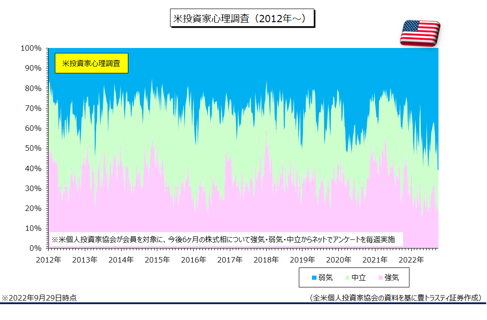
Task: Click the 60% y-axis label
Action: pos(33,129)
